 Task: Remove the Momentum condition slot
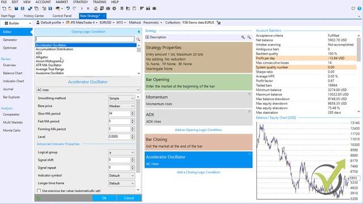[x=250, y=93]
